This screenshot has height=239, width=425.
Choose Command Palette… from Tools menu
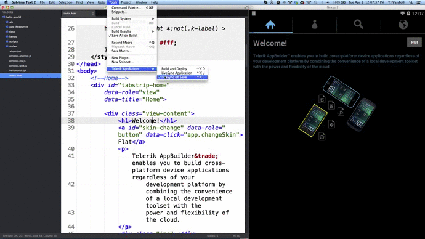point(132,7)
